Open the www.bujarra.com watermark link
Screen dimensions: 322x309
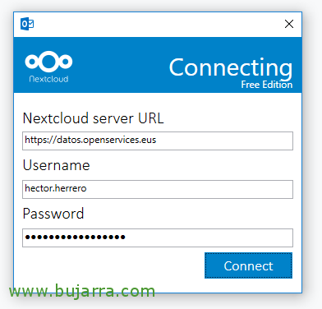tap(82, 291)
